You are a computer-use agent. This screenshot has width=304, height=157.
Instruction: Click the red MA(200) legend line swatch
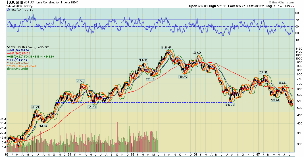click(x=8, y=53)
